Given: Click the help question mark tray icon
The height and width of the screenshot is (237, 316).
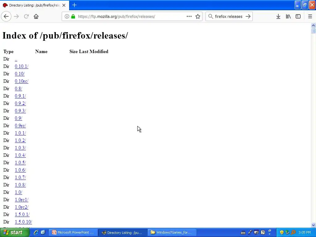Looking at the screenshot, I should click(x=263, y=233).
